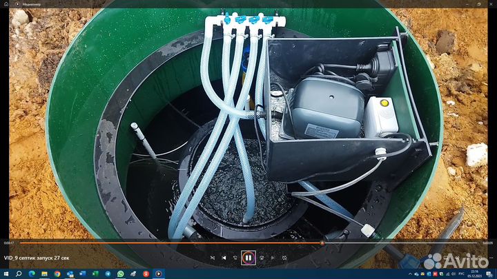The image size is (497, 279).
Task: Open the volume control in system tray
Action: (454, 274)
